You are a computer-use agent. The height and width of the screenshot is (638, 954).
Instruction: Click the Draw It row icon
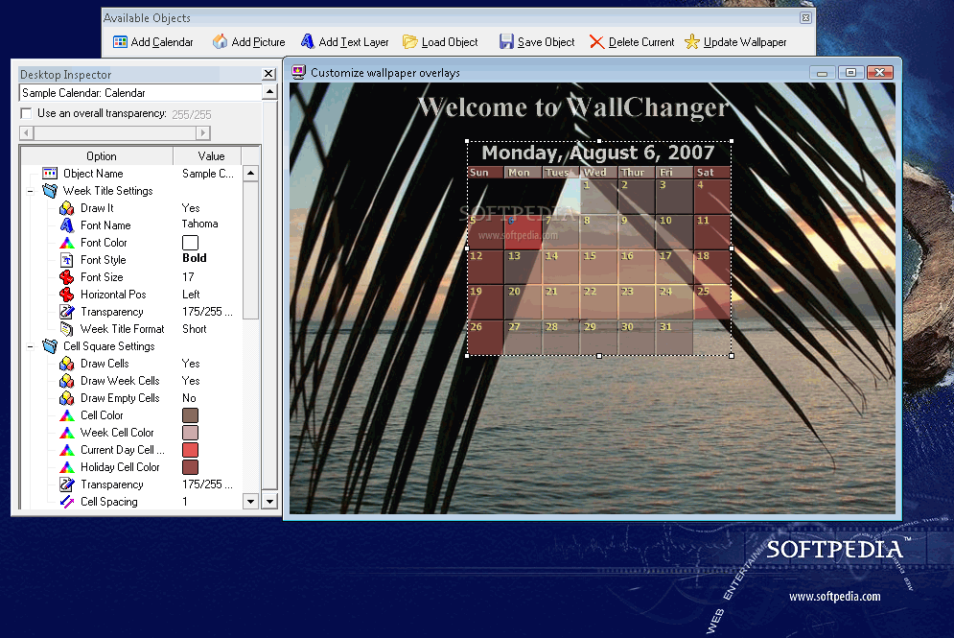[67, 208]
